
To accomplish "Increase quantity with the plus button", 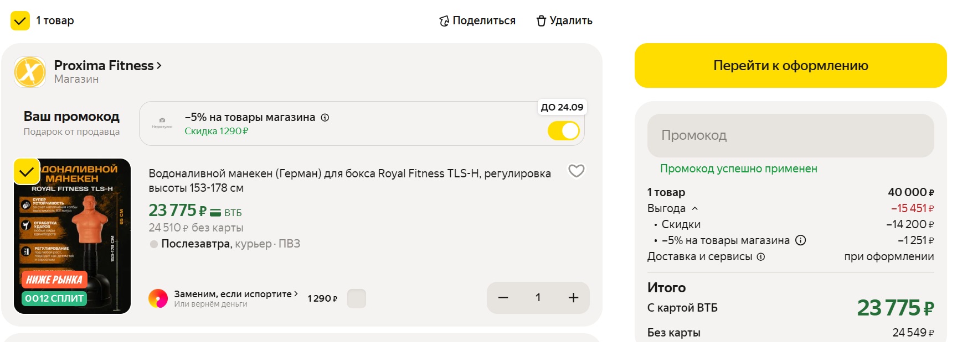I will coord(573,298).
